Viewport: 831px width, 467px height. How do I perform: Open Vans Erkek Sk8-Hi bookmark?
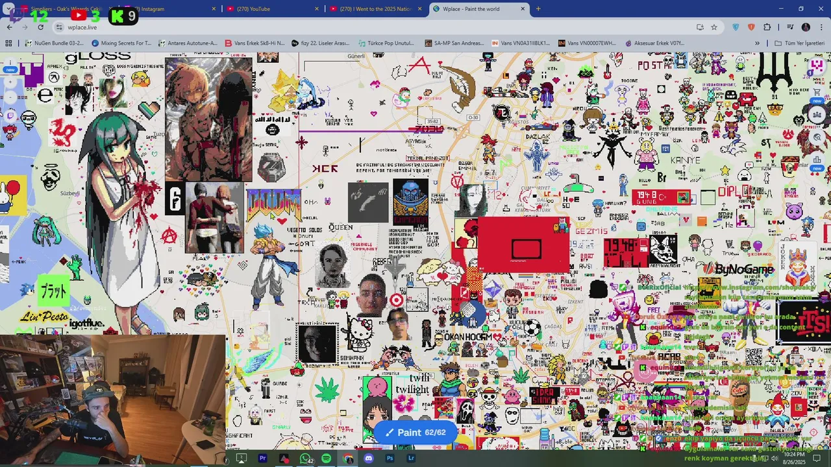[x=254, y=43]
